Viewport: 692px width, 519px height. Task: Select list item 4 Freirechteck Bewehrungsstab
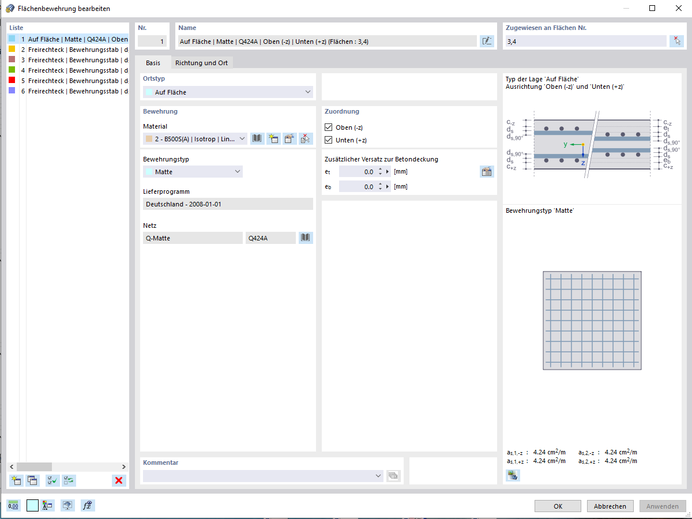coord(68,70)
